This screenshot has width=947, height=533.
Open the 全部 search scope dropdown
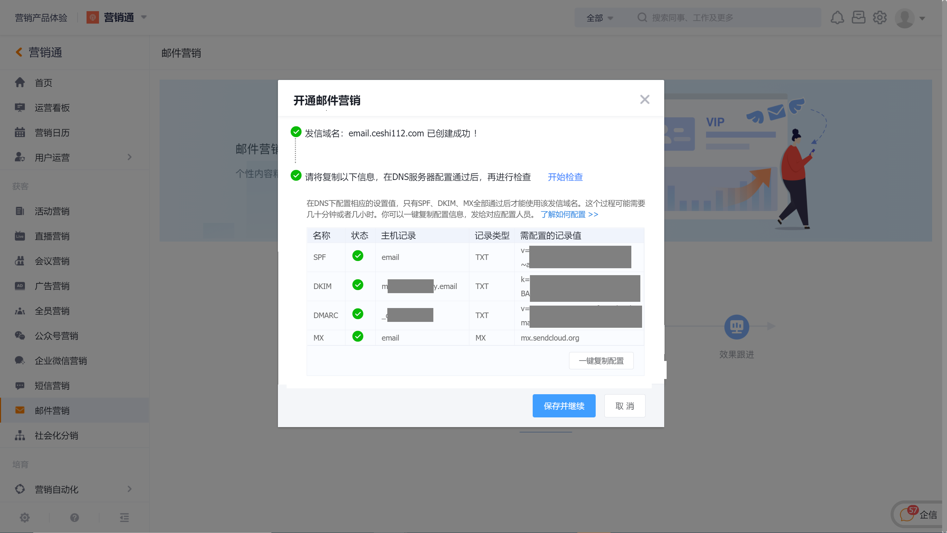599,18
